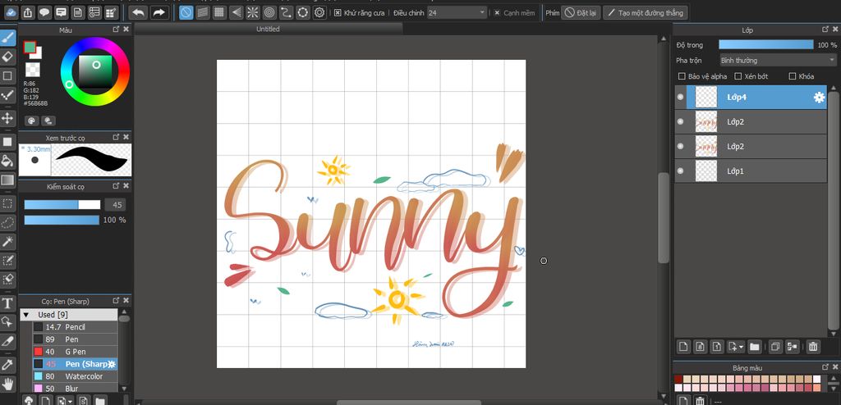Create a new layer folder

click(755, 347)
